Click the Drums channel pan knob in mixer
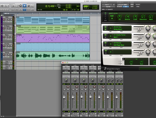 (x=93, y=81)
